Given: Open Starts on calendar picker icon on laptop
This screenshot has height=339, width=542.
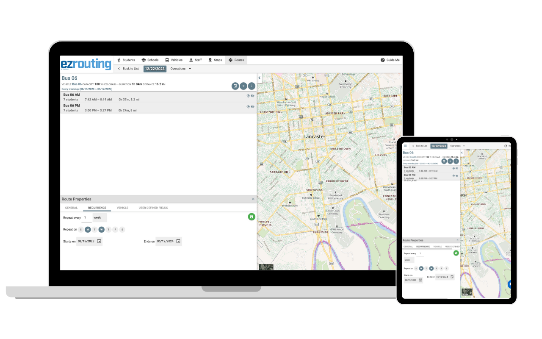Looking at the screenshot, I should (99, 241).
